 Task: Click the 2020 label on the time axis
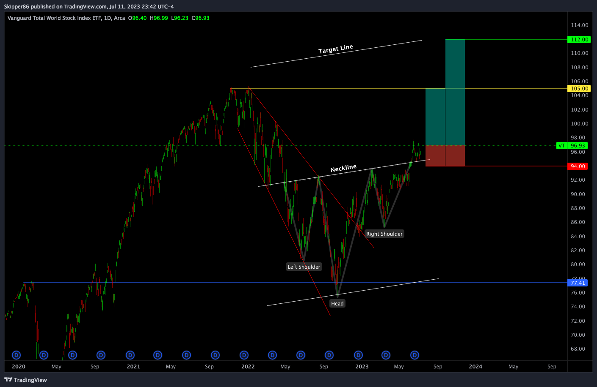click(x=19, y=366)
